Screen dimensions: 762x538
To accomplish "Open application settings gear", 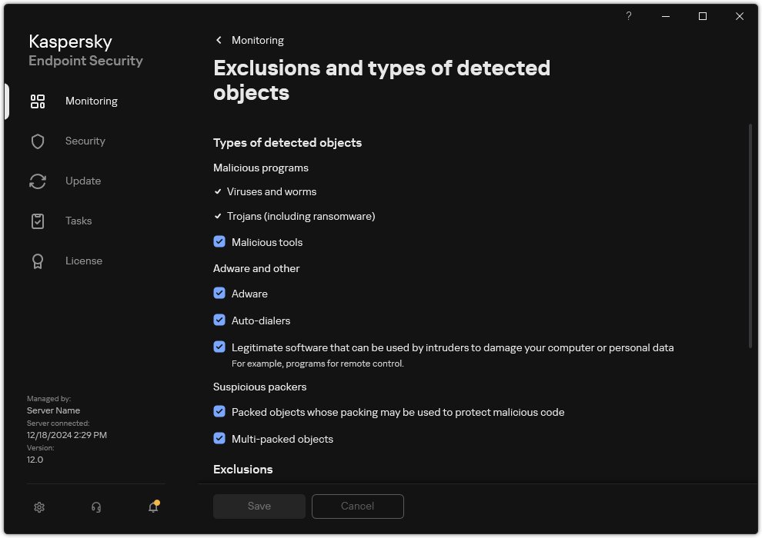I will click(38, 507).
